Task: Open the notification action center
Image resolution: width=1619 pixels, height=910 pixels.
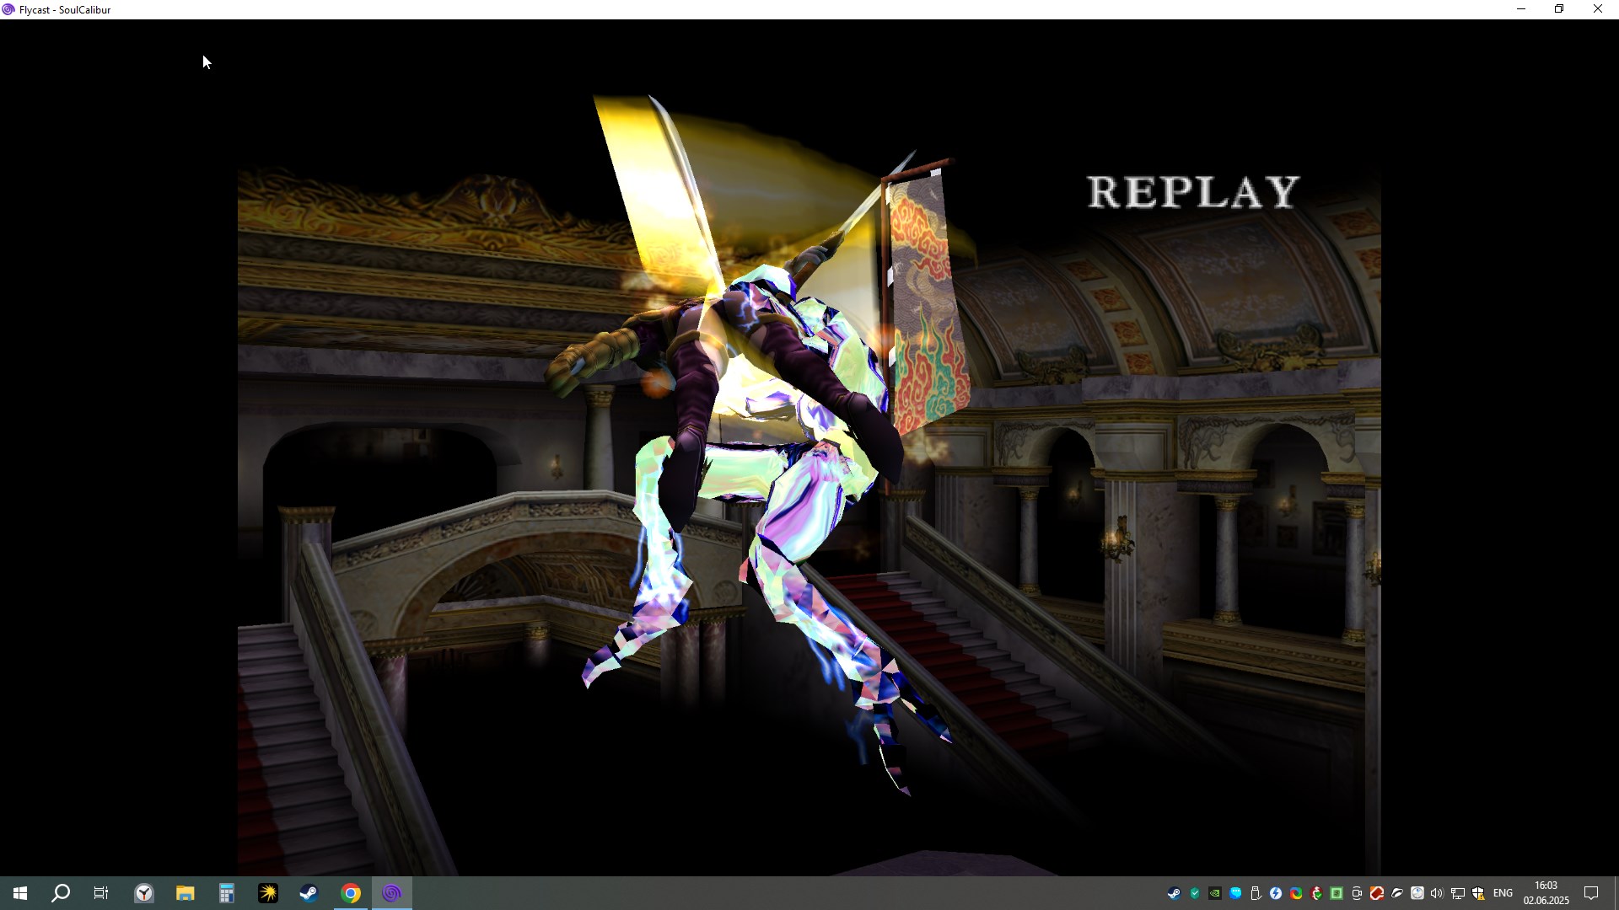Action: [x=1591, y=893]
